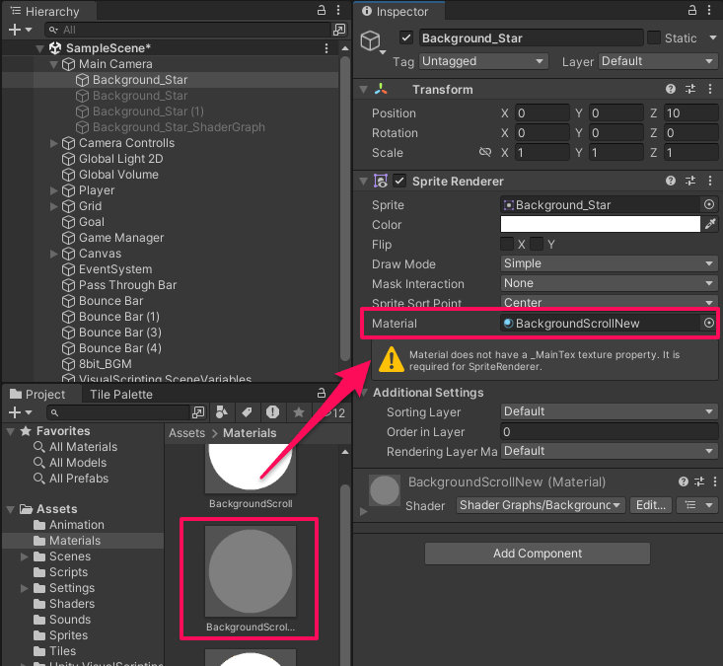
Task: Click the Project create plus button
Action: pyautogui.click(x=15, y=411)
